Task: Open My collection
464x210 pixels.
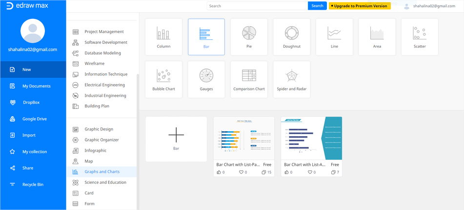Action: pos(33,152)
